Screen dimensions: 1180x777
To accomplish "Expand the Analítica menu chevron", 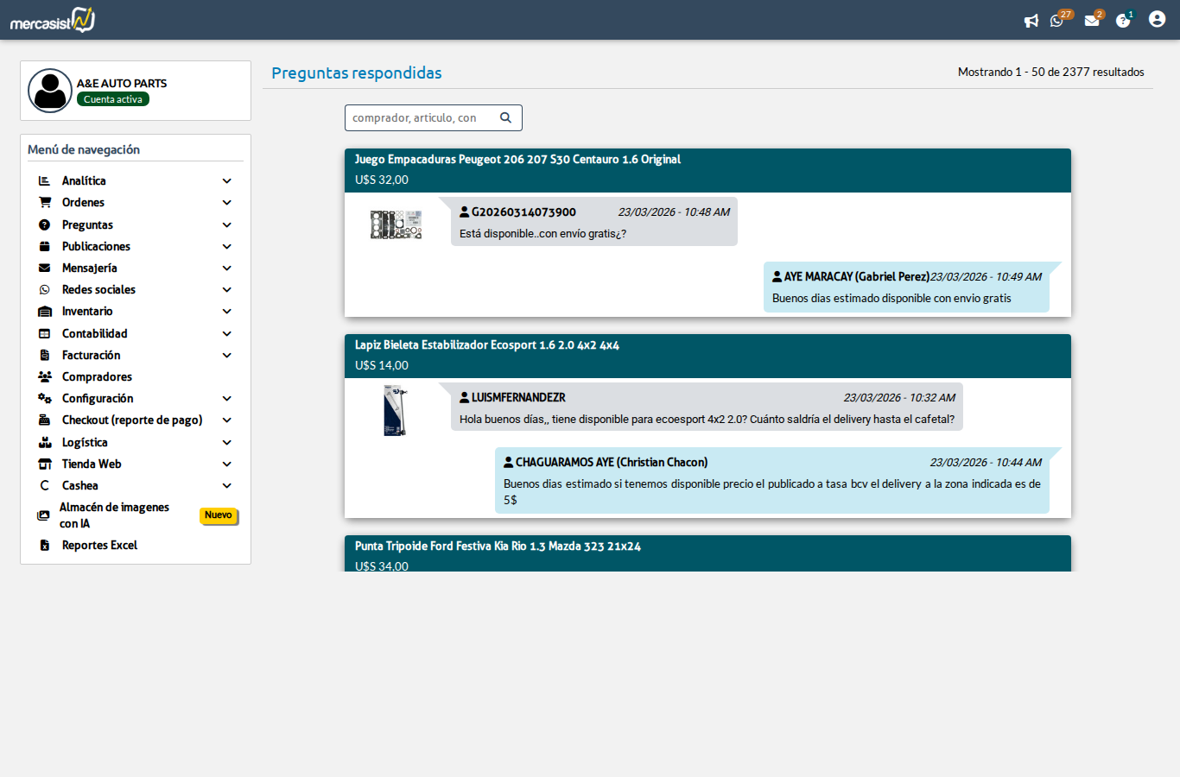I will coord(227,181).
